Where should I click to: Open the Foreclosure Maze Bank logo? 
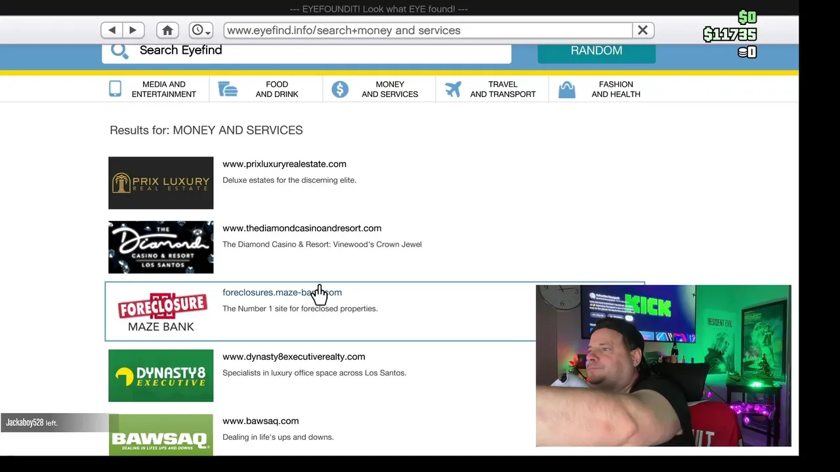[161, 311]
